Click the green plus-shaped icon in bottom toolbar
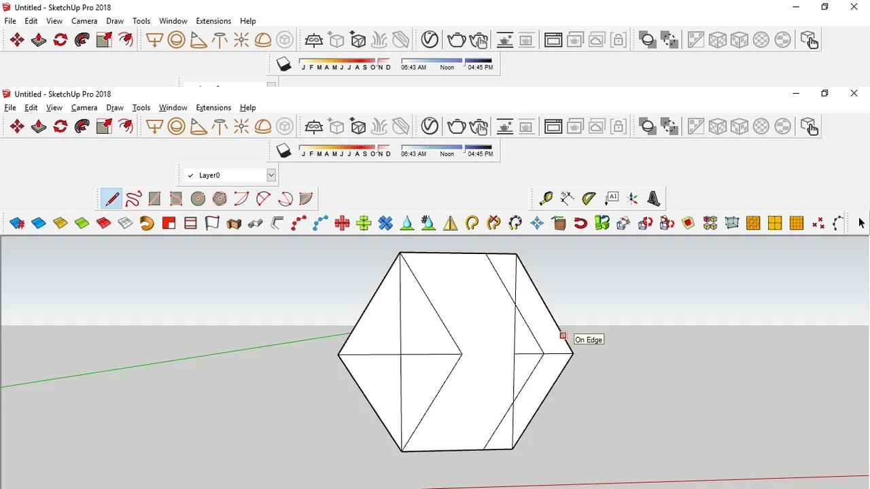Screen dimensions: 870x489 click(x=364, y=223)
